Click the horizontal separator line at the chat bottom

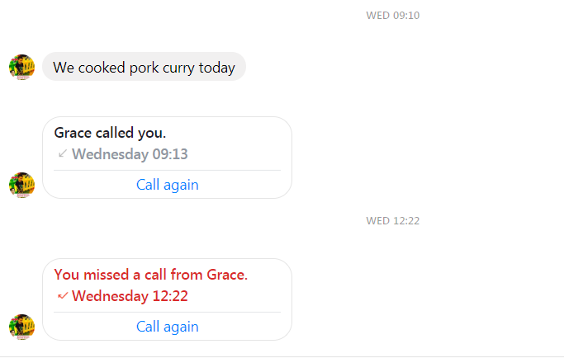pyautogui.click(x=282, y=356)
